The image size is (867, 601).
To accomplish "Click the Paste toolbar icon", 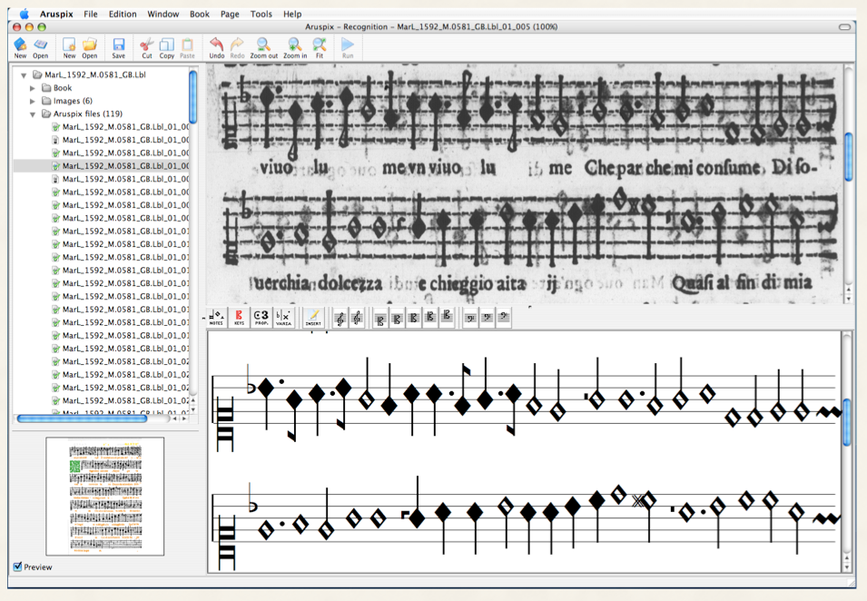I will 187,47.
